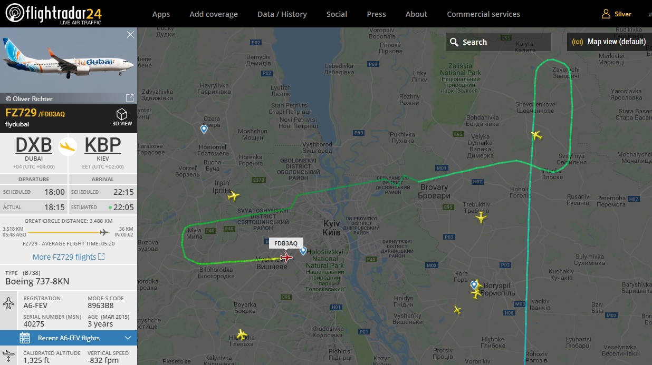Select the yellow aircraft near Irpin
The width and height of the screenshot is (652, 365).
point(233,196)
